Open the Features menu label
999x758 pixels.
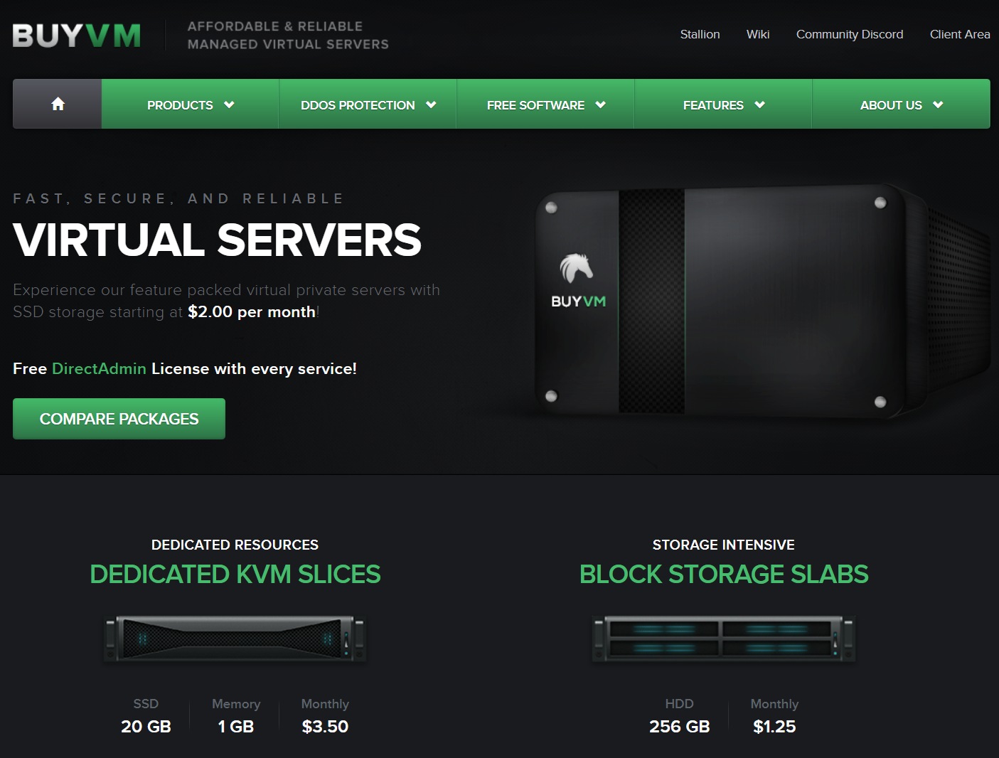[x=713, y=105]
